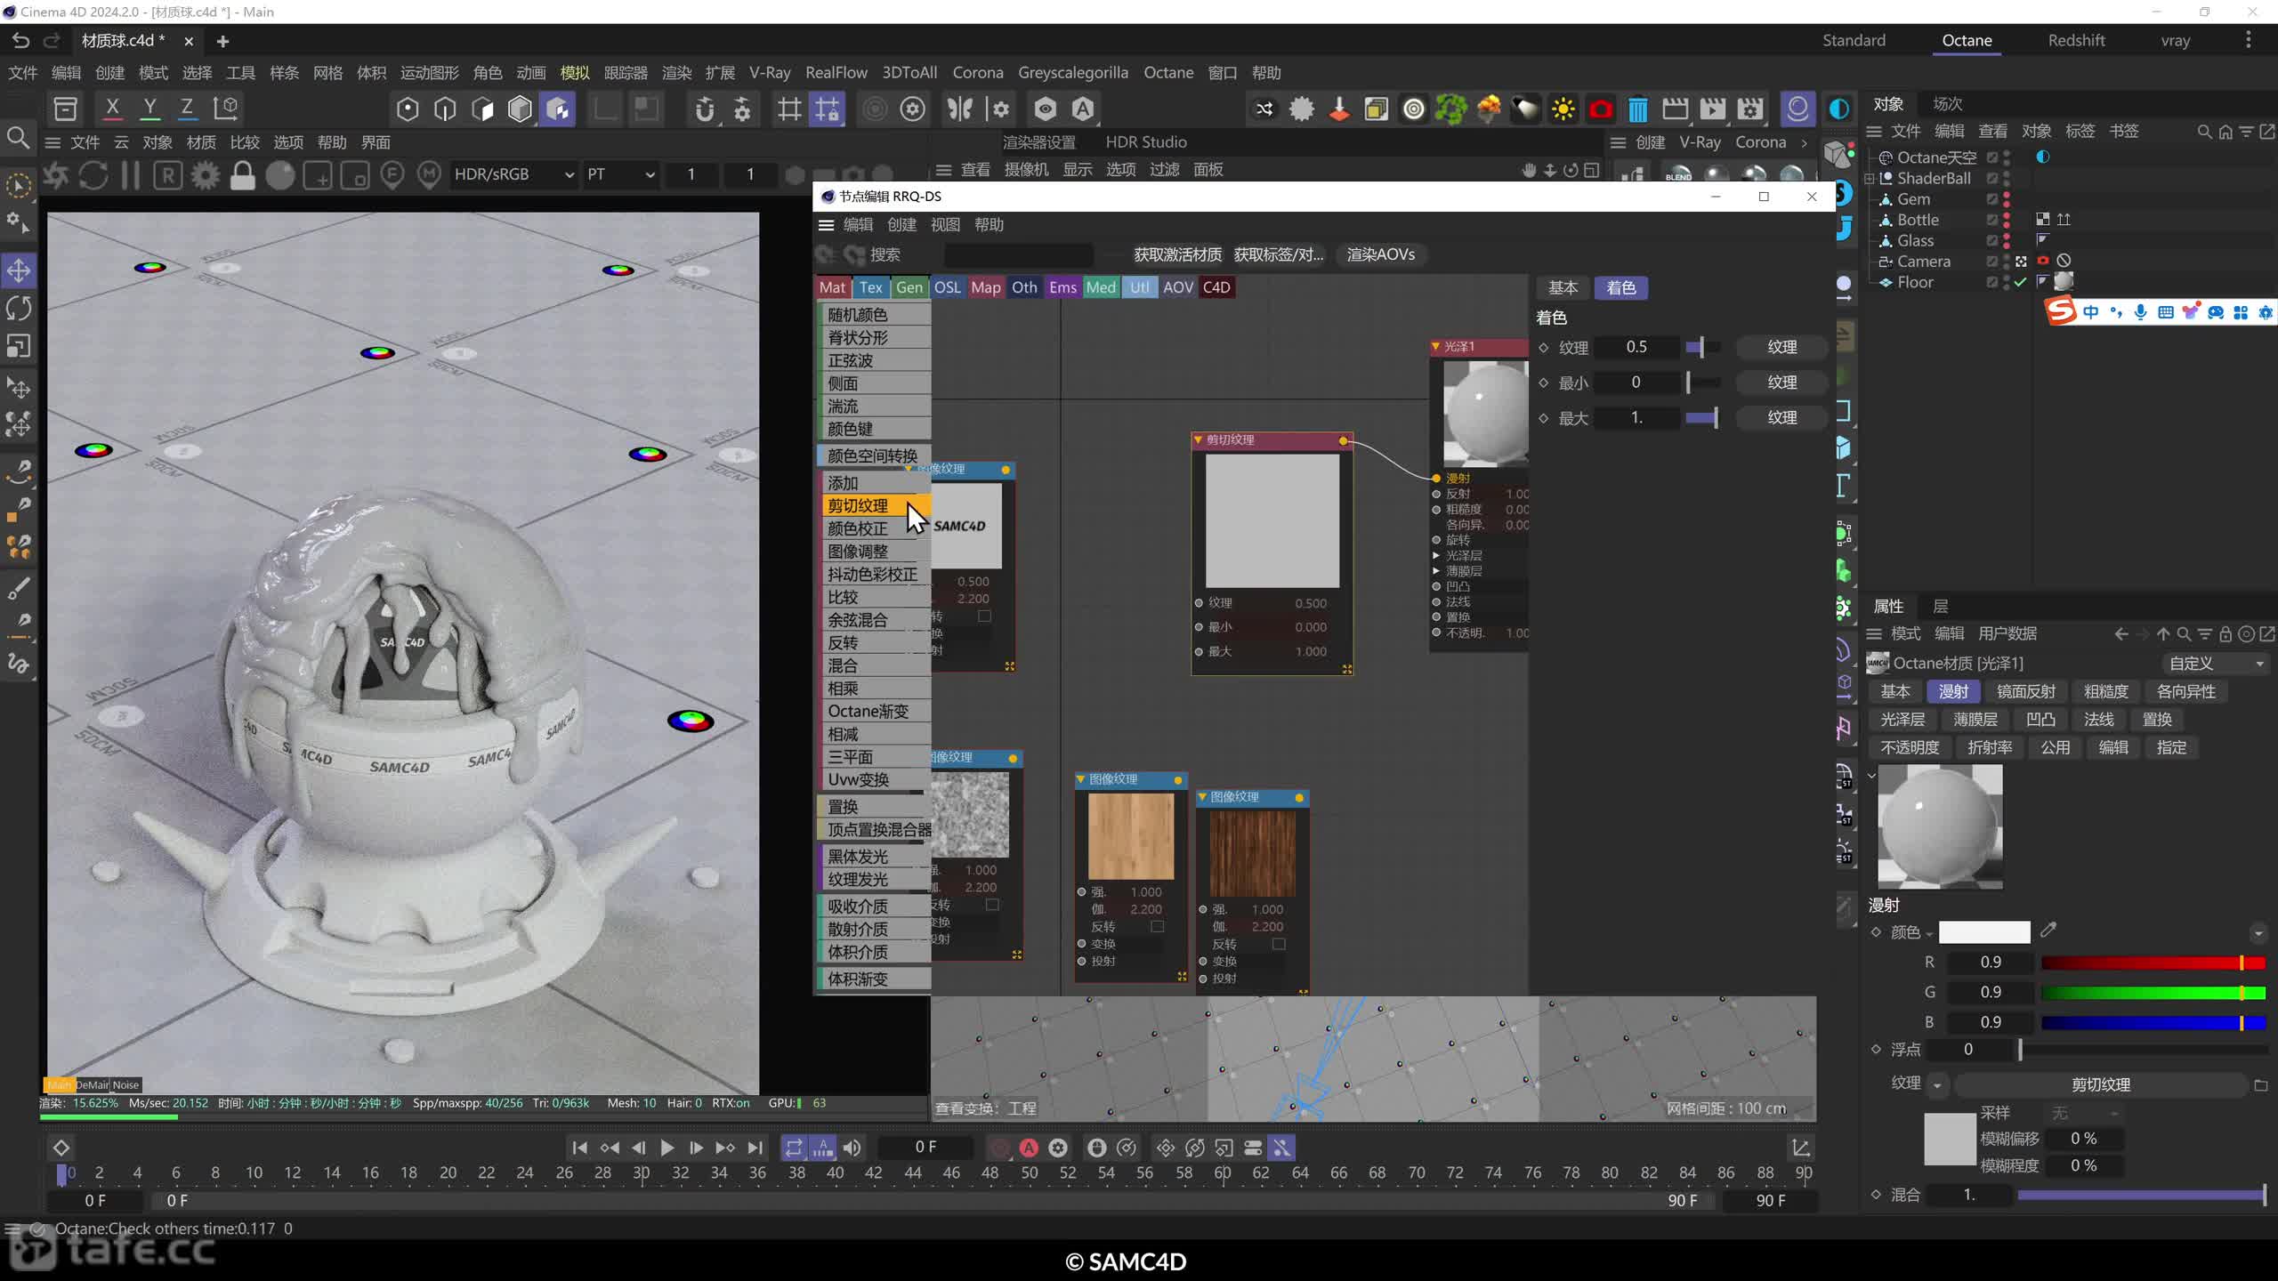
Task: Click the sun light icon in toolbar
Action: (x=1563, y=109)
